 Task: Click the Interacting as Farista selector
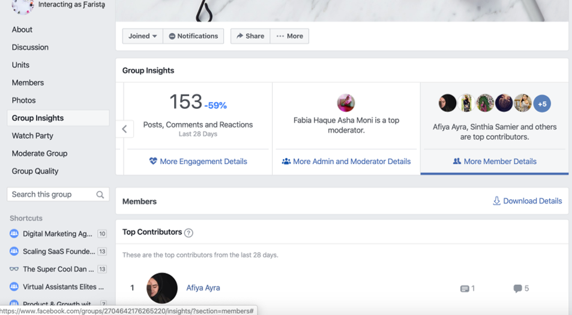click(x=58, y=6)
